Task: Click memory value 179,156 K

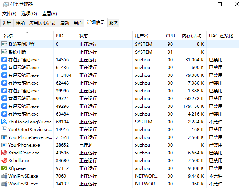Action: point(193,106)
